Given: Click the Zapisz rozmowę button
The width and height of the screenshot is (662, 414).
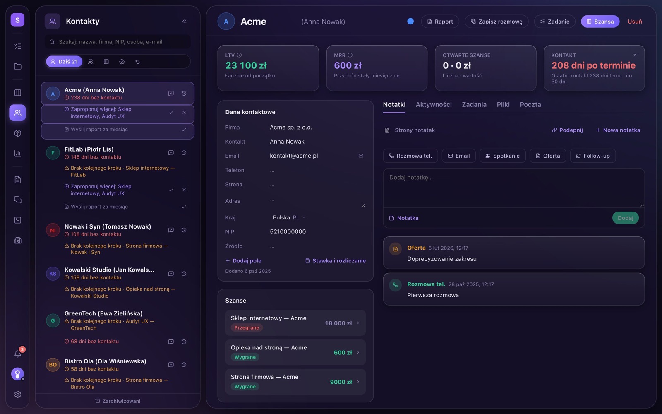Looking at the screenshot, I should click(496, 22).
